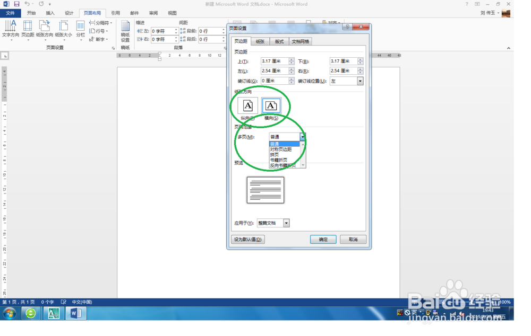
Task: Open the 页边距 (Margins) tool
Action: point(28,29)
